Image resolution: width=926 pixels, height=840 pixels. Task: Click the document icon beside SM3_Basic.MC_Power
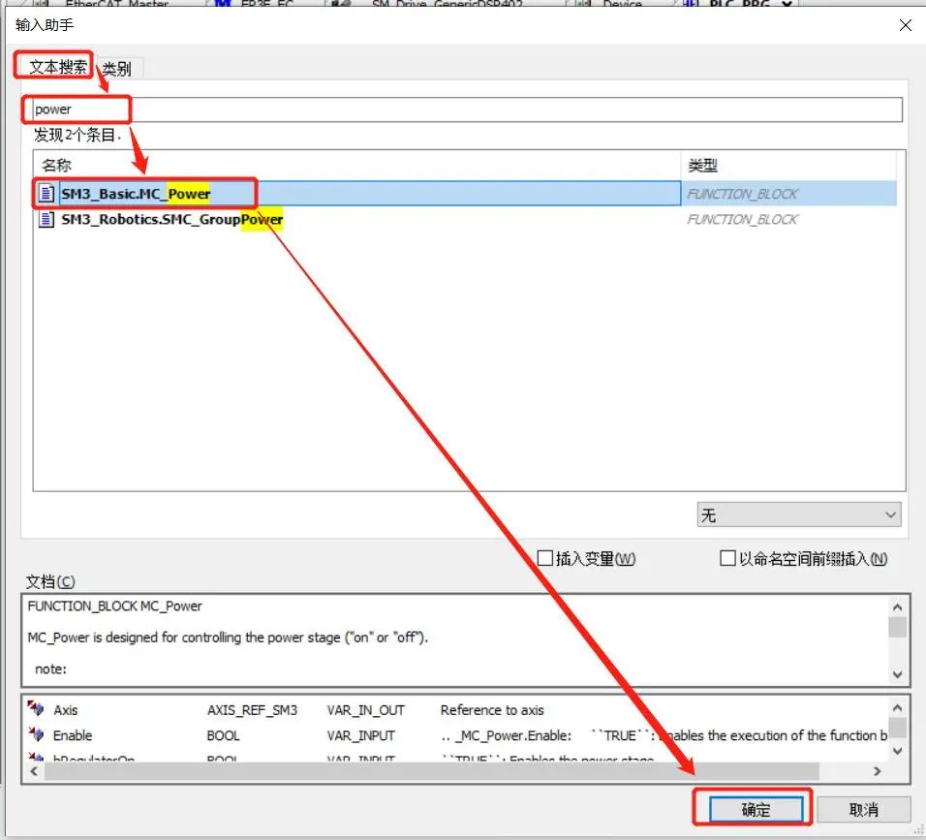point(46,193)
